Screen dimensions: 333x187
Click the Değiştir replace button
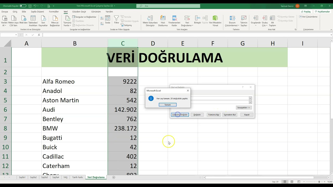197,115
